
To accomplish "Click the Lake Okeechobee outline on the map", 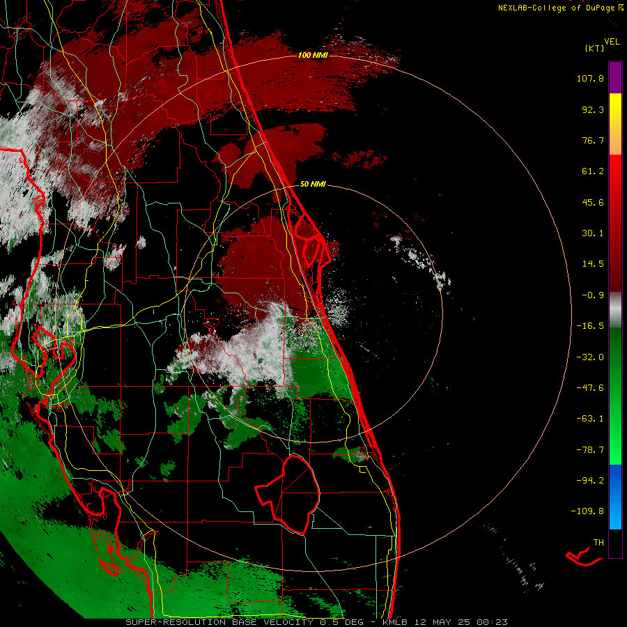I will [x=288, y=494].
